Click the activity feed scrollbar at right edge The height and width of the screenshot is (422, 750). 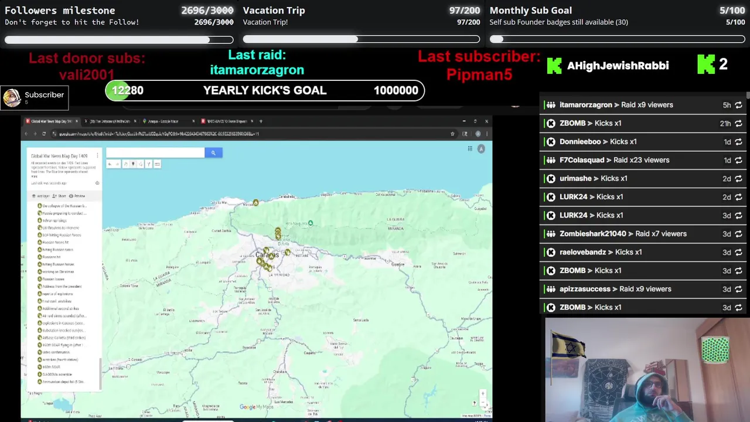(x=748, y=96)
